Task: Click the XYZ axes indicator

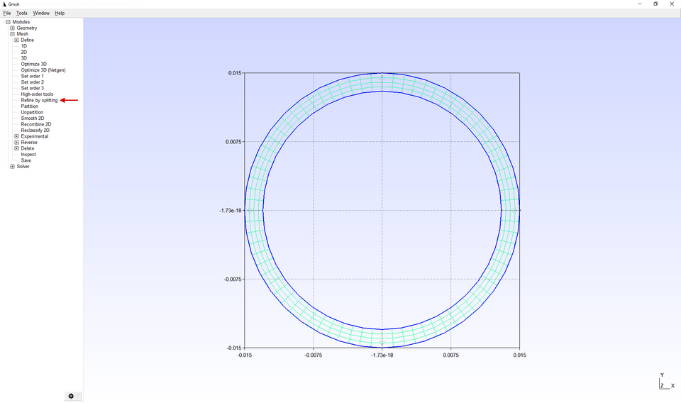Action: click(x=665, y=382)
